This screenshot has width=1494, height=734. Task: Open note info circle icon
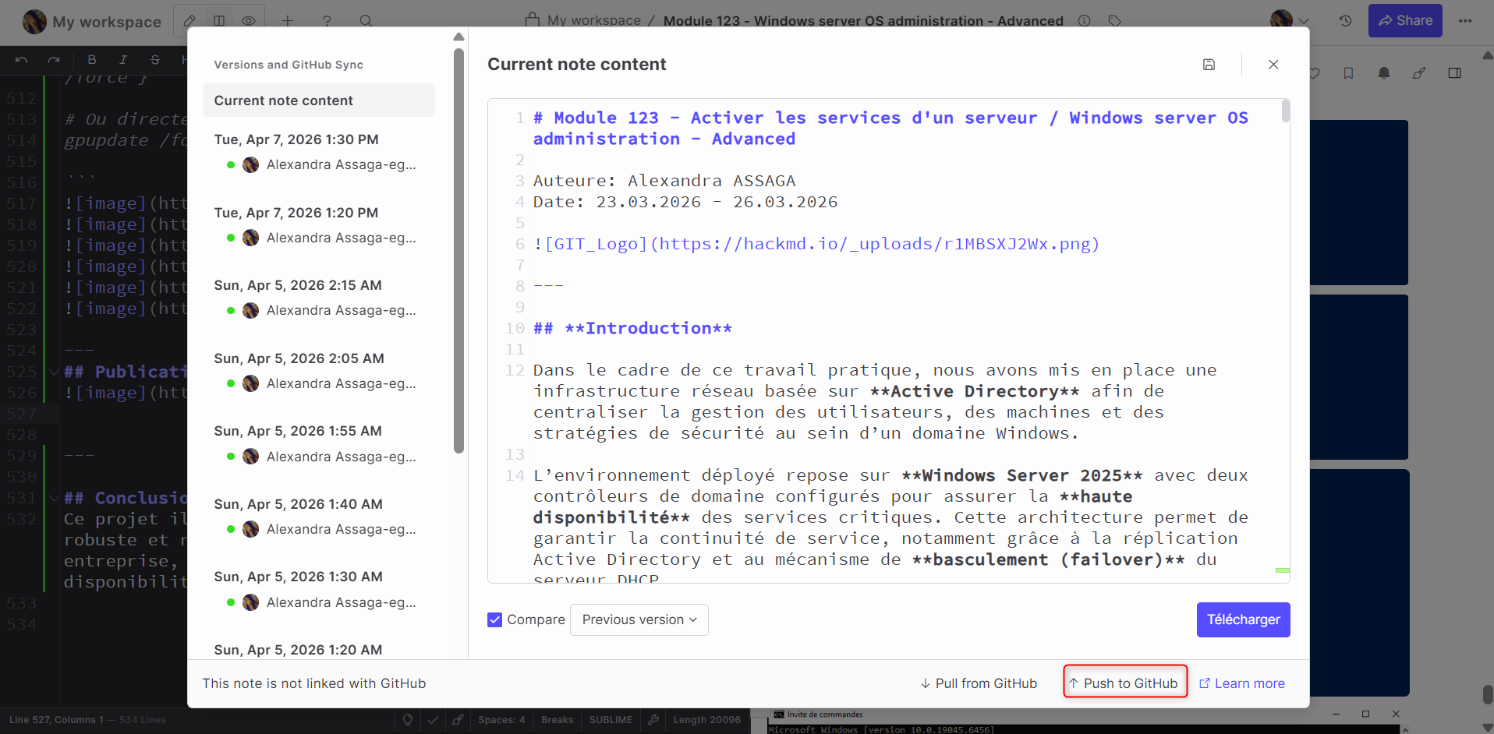(1084, 21)
